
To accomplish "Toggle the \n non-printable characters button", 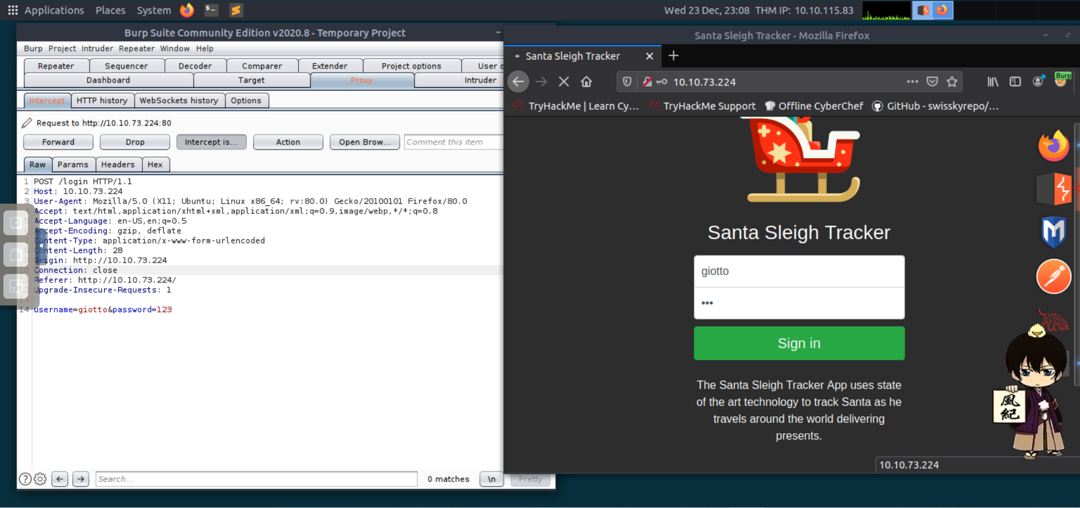I will (492, 479).
